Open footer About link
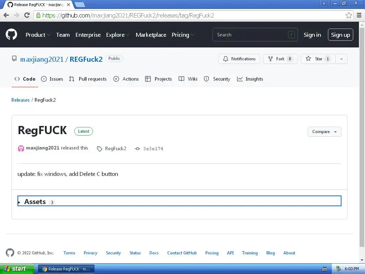 (x=289, y=253)
